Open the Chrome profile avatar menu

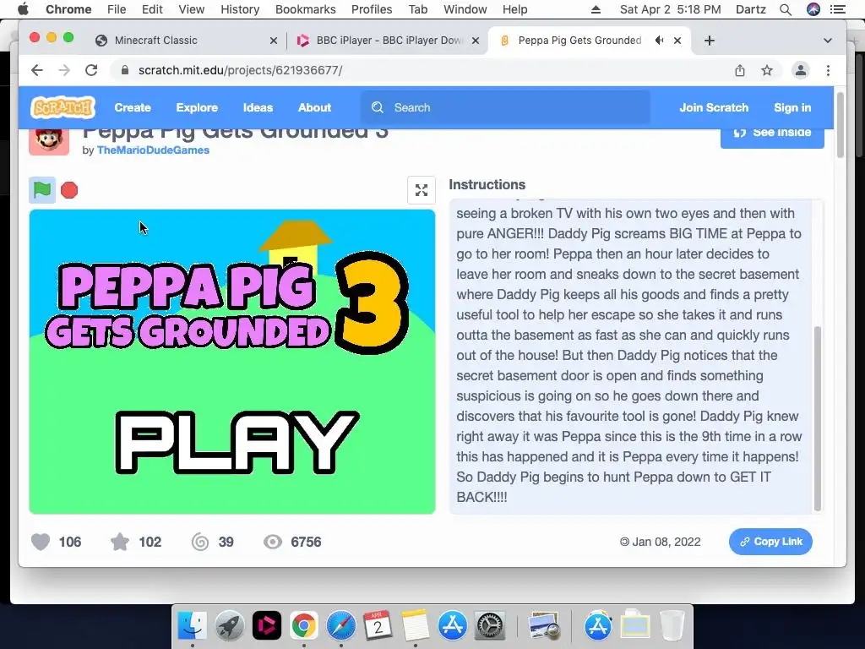tap(801, 70)
